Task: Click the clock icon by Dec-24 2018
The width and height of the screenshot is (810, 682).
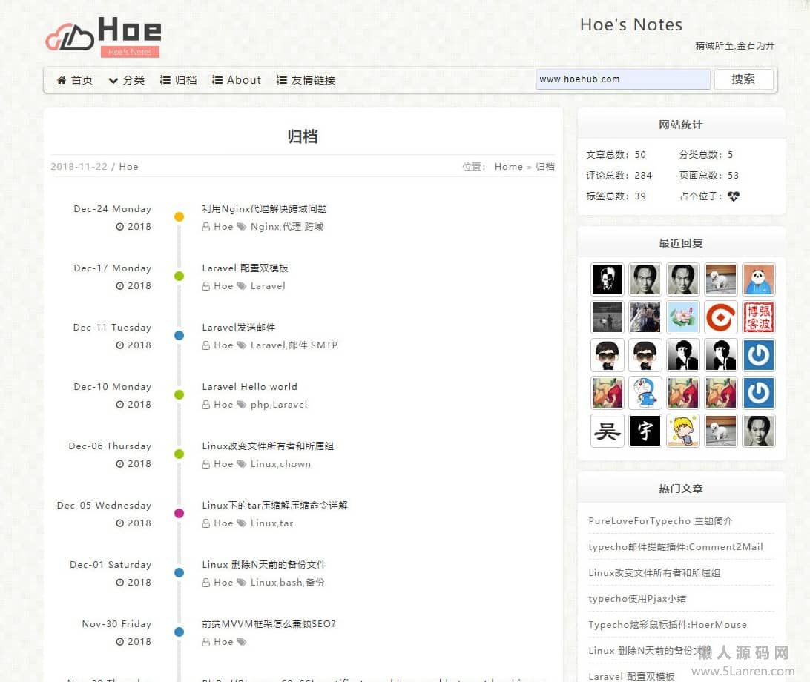Action: point(120,227)
